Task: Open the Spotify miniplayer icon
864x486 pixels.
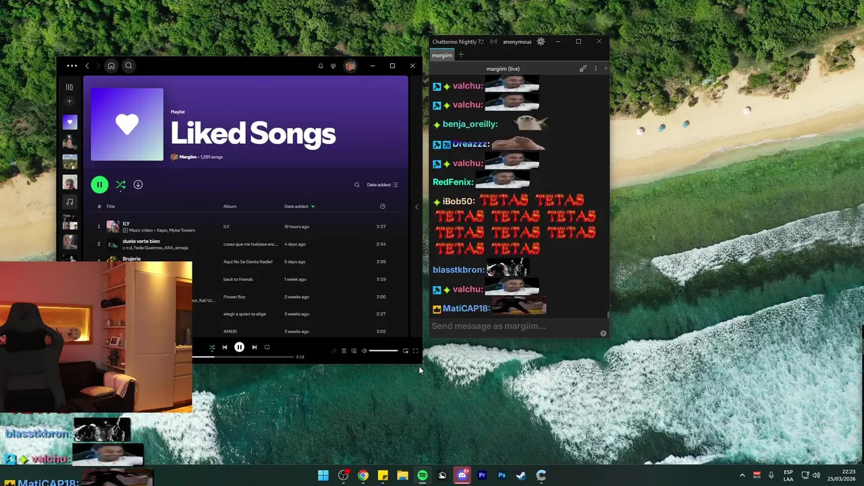Action: (x=406, y=351)
